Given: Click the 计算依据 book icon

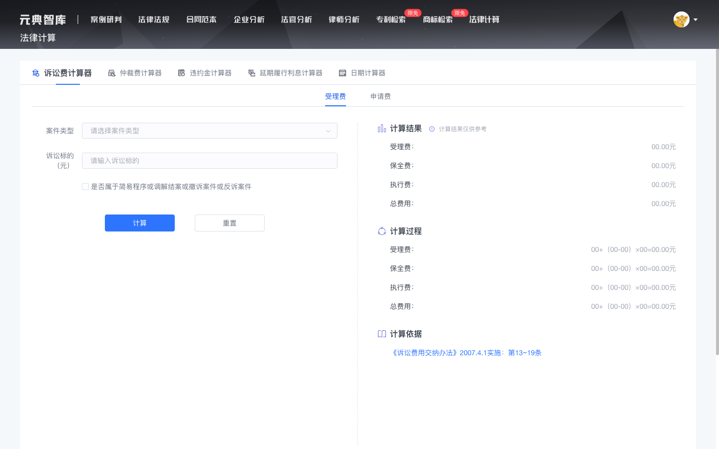Looking at the screenshot, I should tap(382, 334).
